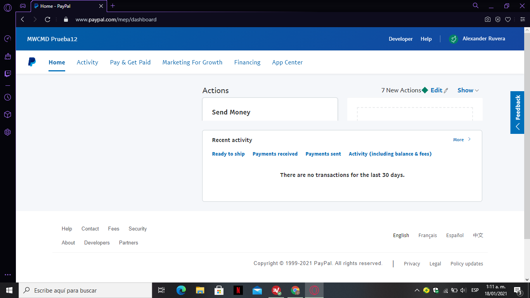The height and width of the screenshot is (298, 530).
Task: Click the Developer header link
Action: coord(401,39)
